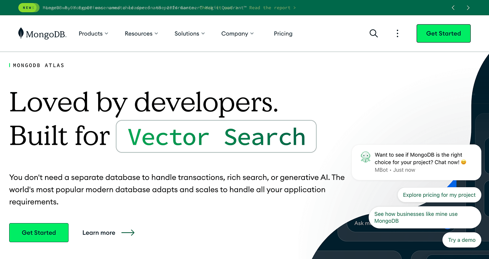The image size is (489, 259).
Task: Advance to next news banner item
Action: [468, 8]
